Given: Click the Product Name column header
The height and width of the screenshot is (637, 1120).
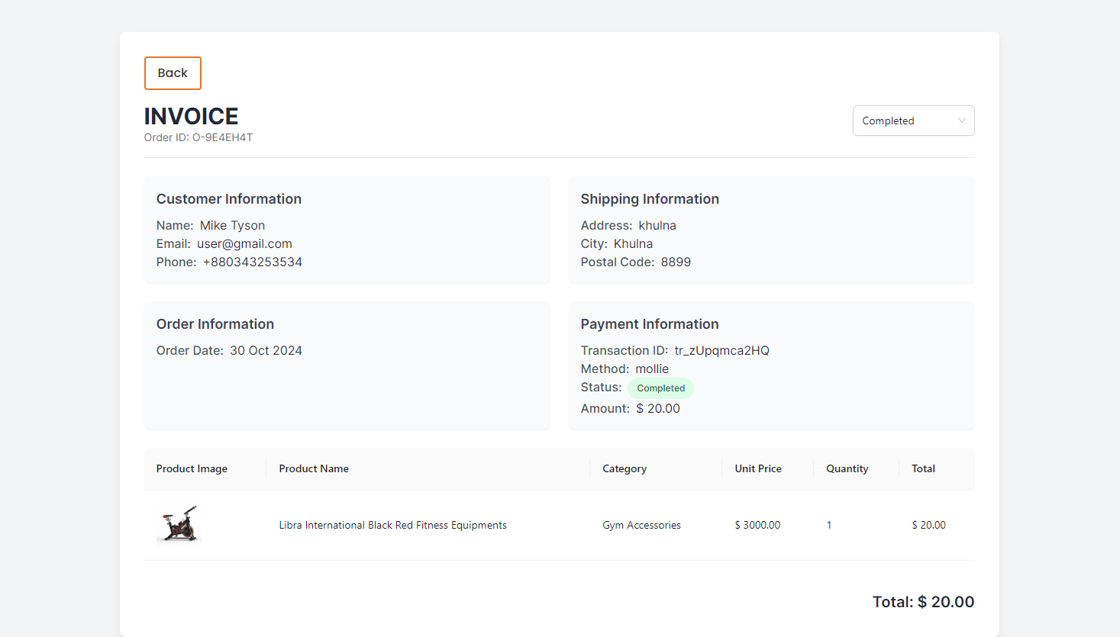Looking at the screenshot, I should click(314, 469).
